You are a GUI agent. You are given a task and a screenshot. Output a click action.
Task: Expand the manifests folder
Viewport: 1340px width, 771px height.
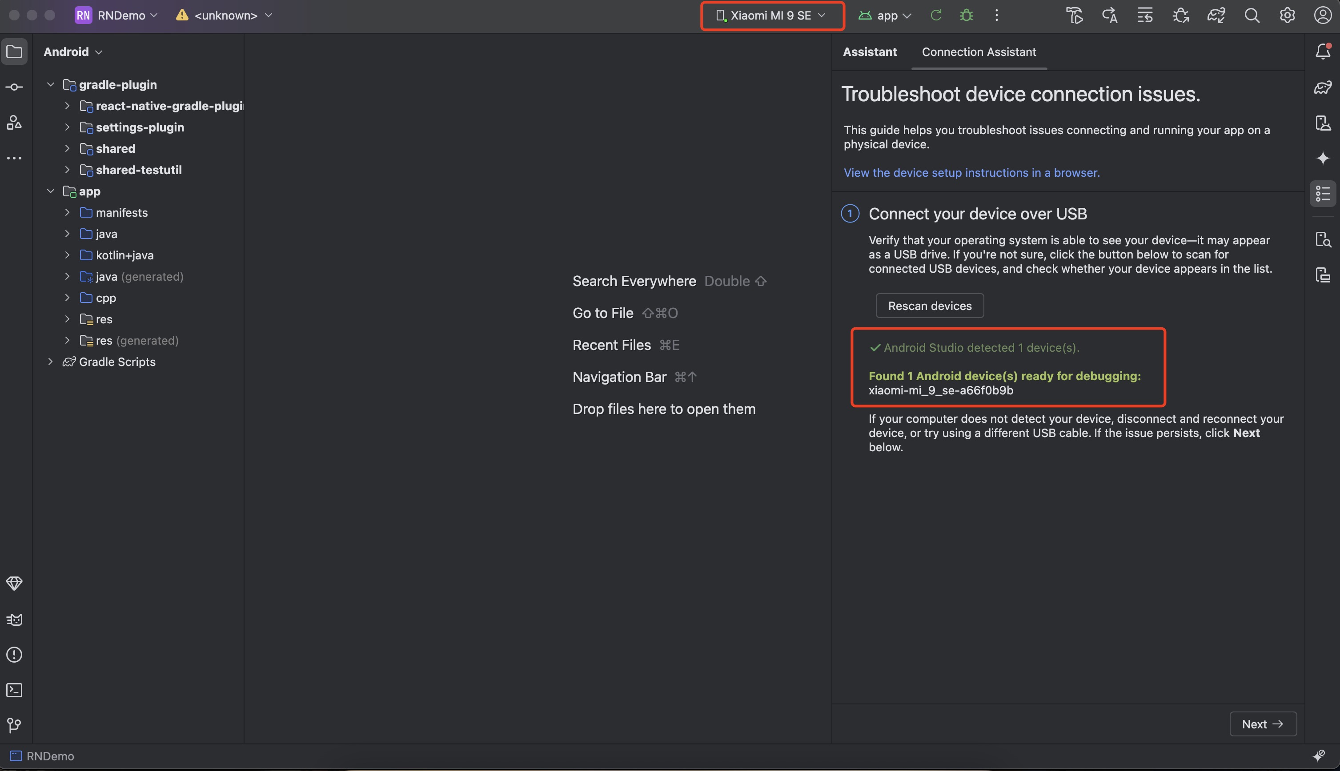(x=67, y=212)
